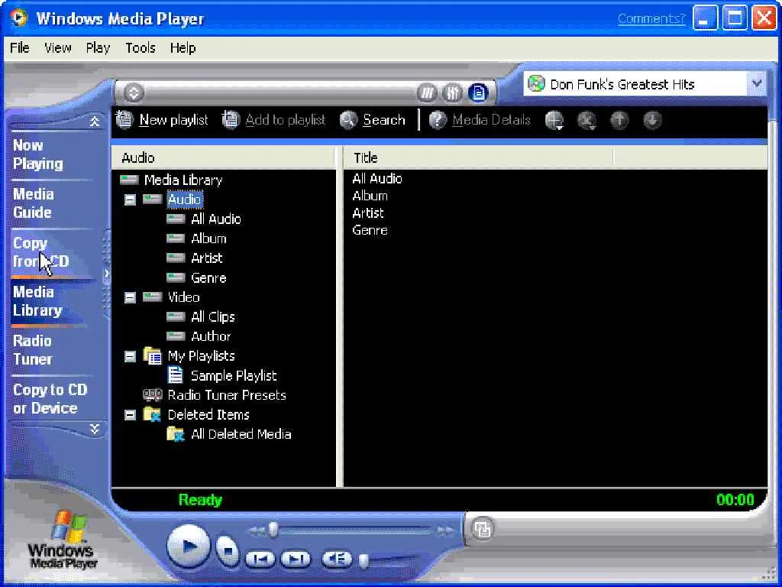Screen dimensions: 782x587
Task: Toggle the menu bar hide/show round button
Action: 134,92
